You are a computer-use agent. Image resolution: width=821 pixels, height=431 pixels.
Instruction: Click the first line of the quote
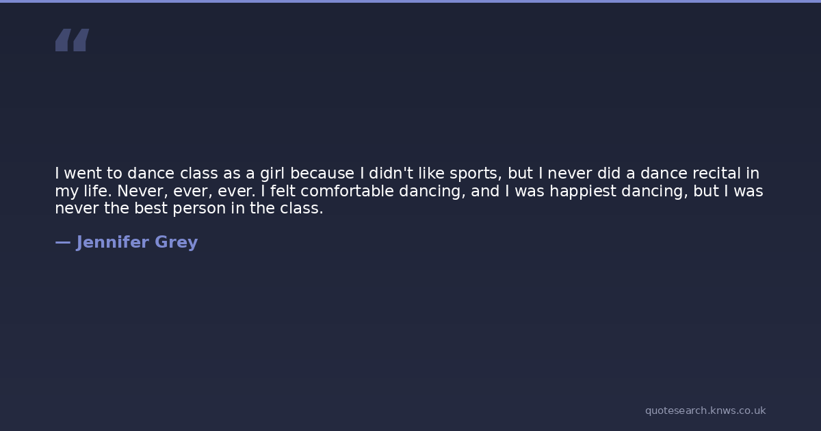(x=407, y=174)
